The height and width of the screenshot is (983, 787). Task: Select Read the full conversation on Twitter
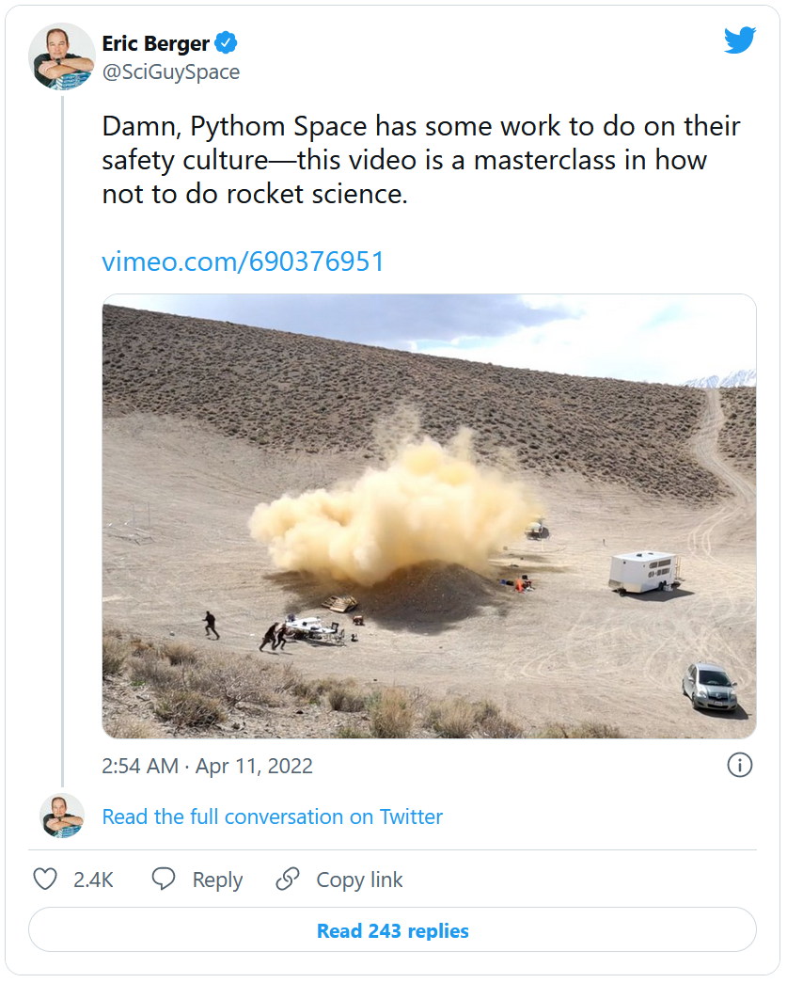pos(272,817)
